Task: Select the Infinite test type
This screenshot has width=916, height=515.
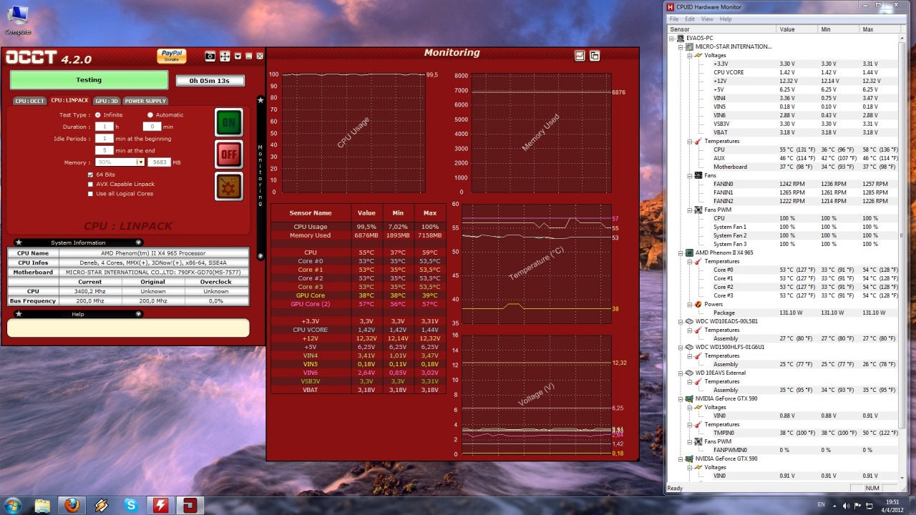Action: click(x=99, y=114)
